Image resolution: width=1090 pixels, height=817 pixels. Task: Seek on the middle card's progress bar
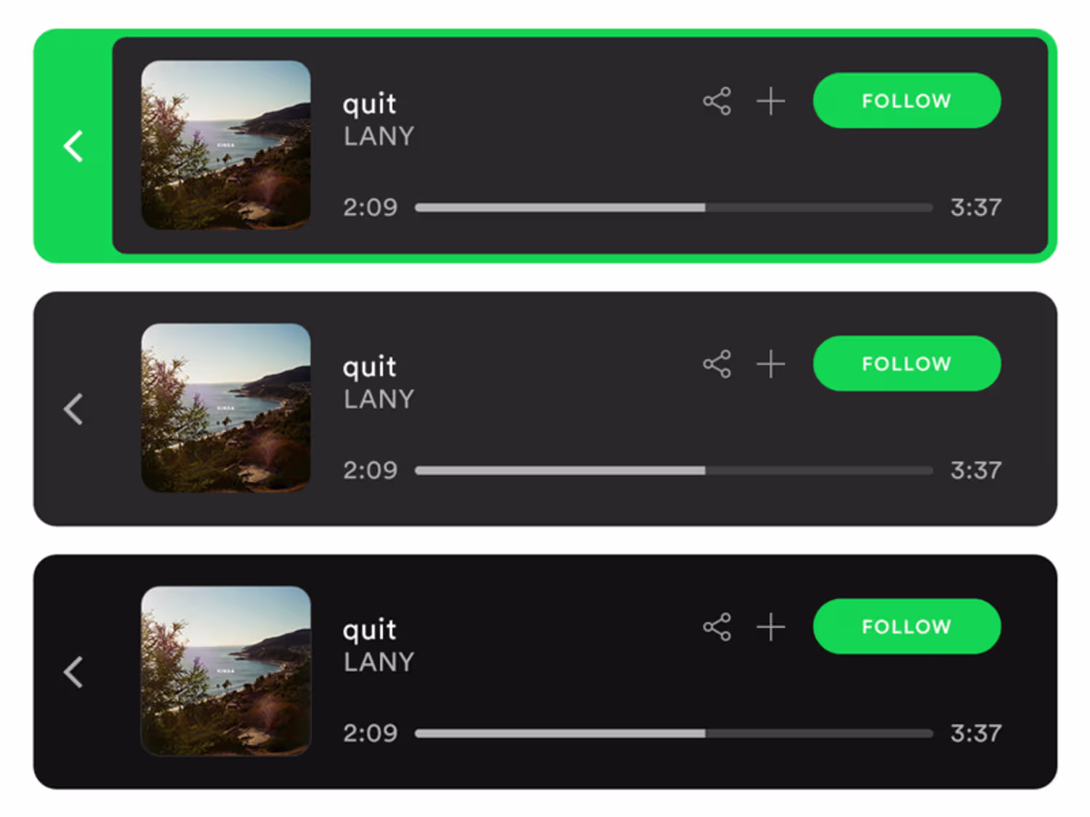pos(674,471)
